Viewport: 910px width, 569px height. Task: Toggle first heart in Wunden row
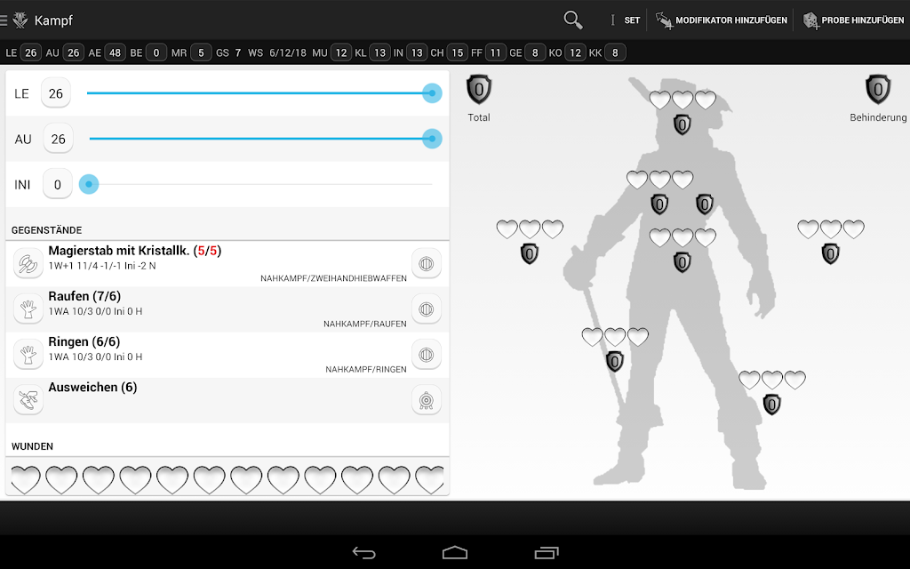[26, 479]
